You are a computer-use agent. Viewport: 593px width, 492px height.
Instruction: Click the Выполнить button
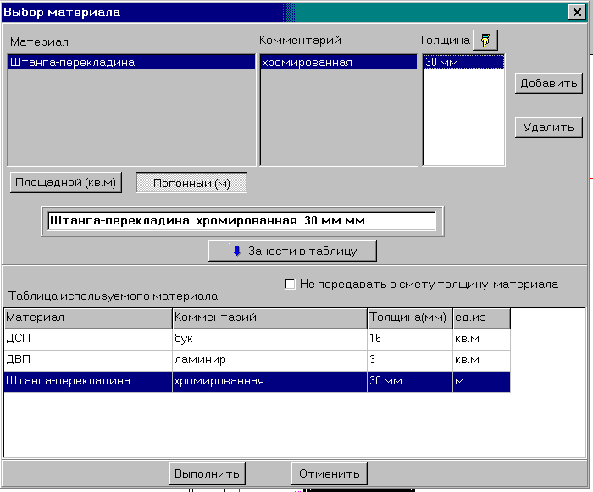coord(208,473)
